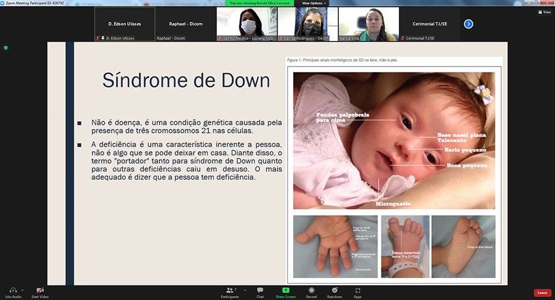Open the Participants panel

(x=230, y=290)
